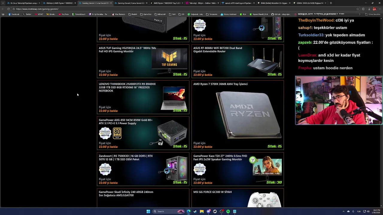The image size is (383, 215).
Task: Open File Explorer from the taskbar
Action: tap(202, 211)
